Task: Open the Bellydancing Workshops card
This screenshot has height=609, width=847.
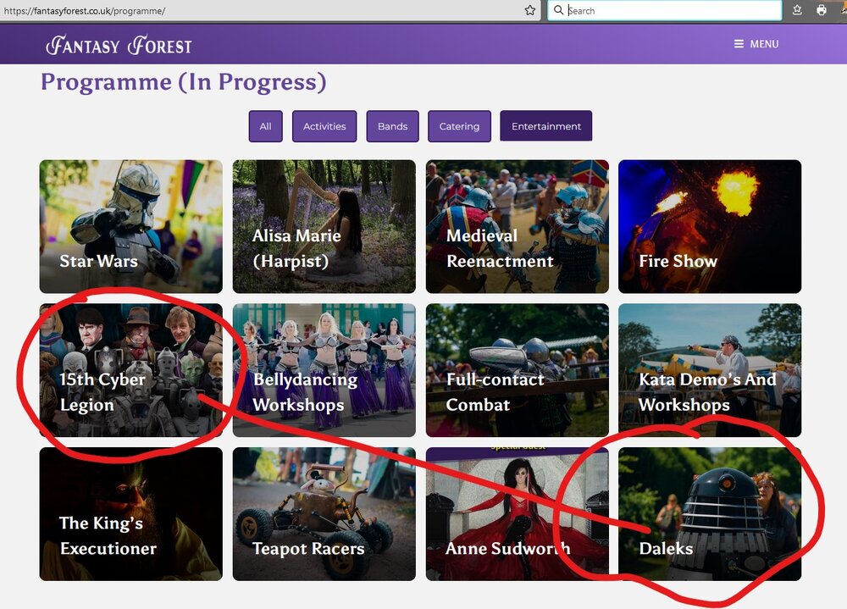Action: [x=324, y=370]
